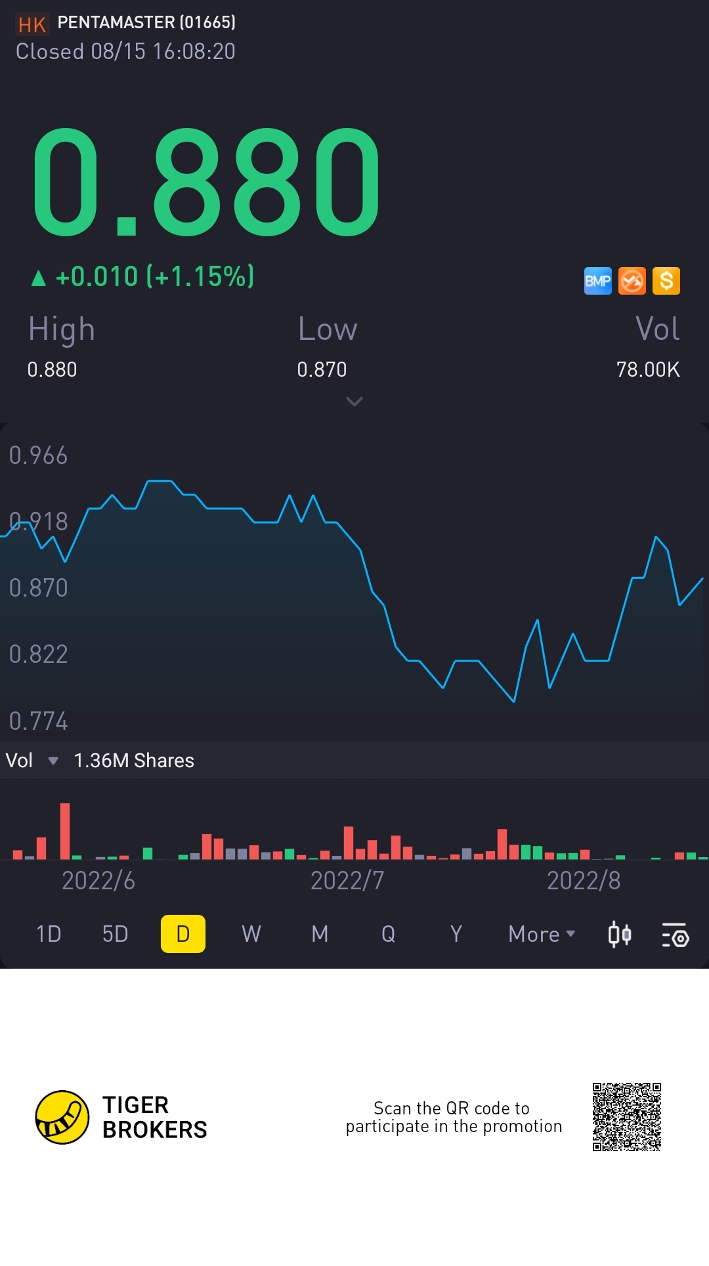Expand quote details chevron below Low
Screen dimensions: 709x1266
pos(354,401)
